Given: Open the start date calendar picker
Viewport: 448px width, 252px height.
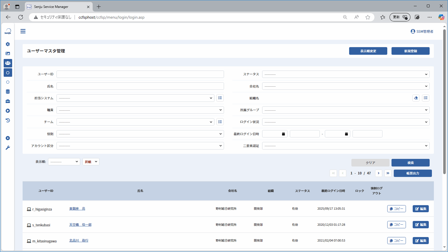Looking at the screenshot, I should tap(283, 134).
